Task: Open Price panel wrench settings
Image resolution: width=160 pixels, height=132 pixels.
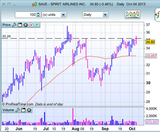Action: click(14, 25)
